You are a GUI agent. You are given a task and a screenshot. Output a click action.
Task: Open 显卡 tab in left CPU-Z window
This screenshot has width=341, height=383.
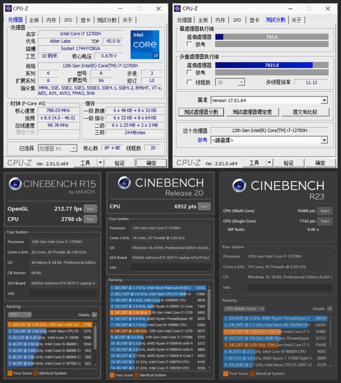[x=85, y=20]
